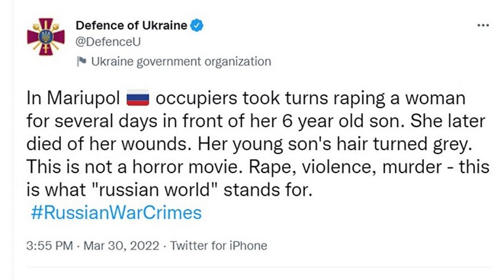Viewport: 494px width, 280px height.
Task: Click the Mar 30, 2022 date
Action: pyautogui.click(x=121, y=246)
